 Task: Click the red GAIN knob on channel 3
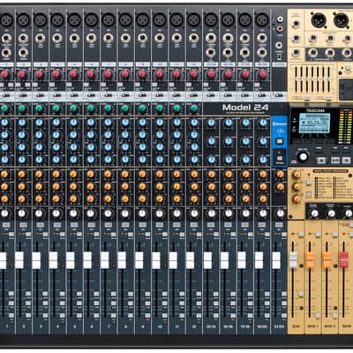(39, 74)
